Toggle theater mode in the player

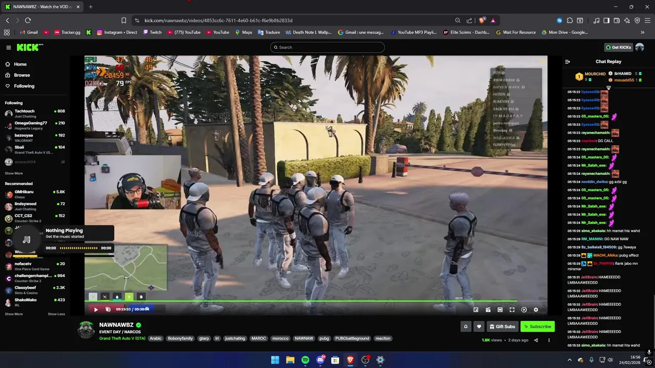tap(500, 310)
